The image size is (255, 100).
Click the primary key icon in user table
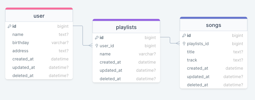click(9, 26)
